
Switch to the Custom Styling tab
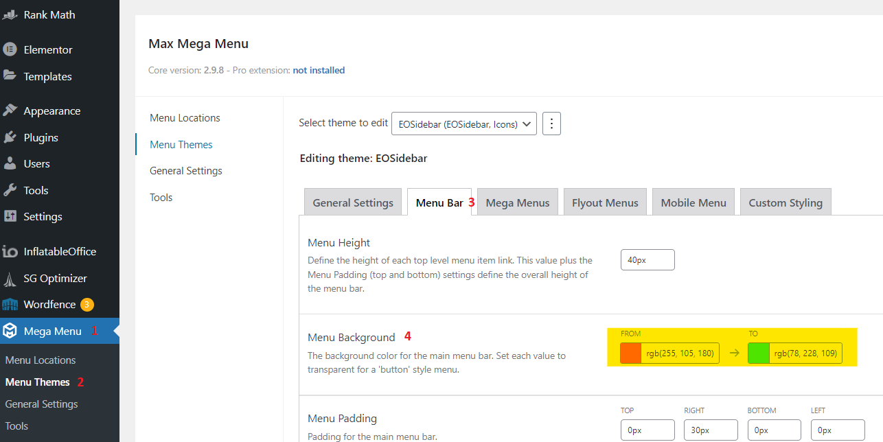pos(785,202)
